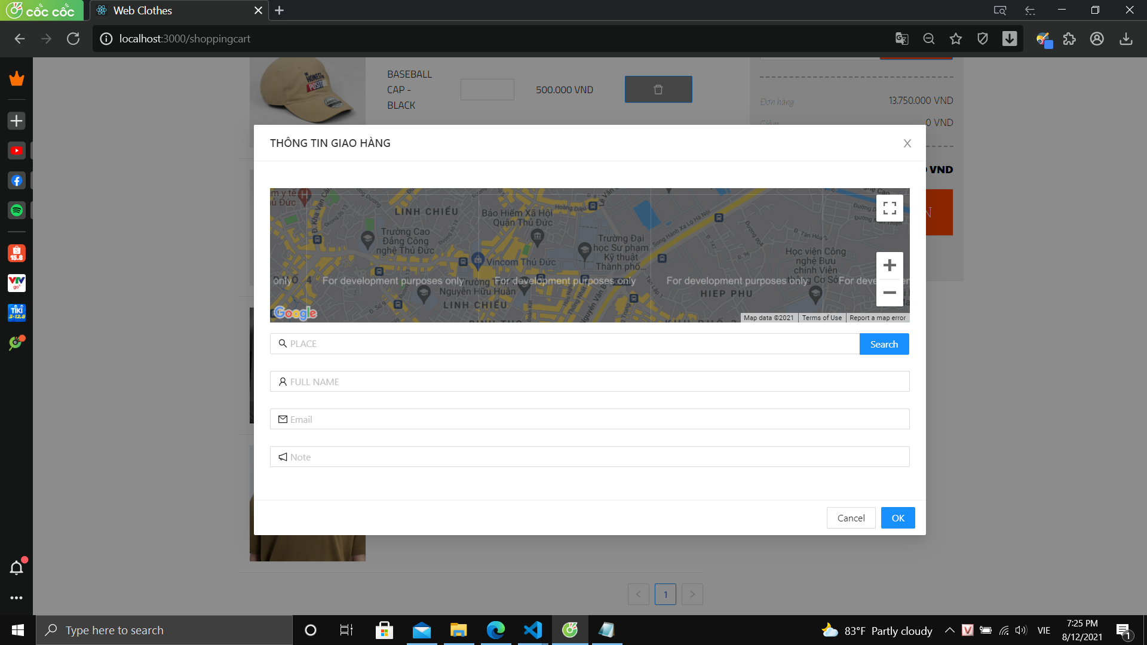Open Facebook from Cốc Cốc sidebar
Viewport: 1147px width, 645px height.
coord(17,180)
